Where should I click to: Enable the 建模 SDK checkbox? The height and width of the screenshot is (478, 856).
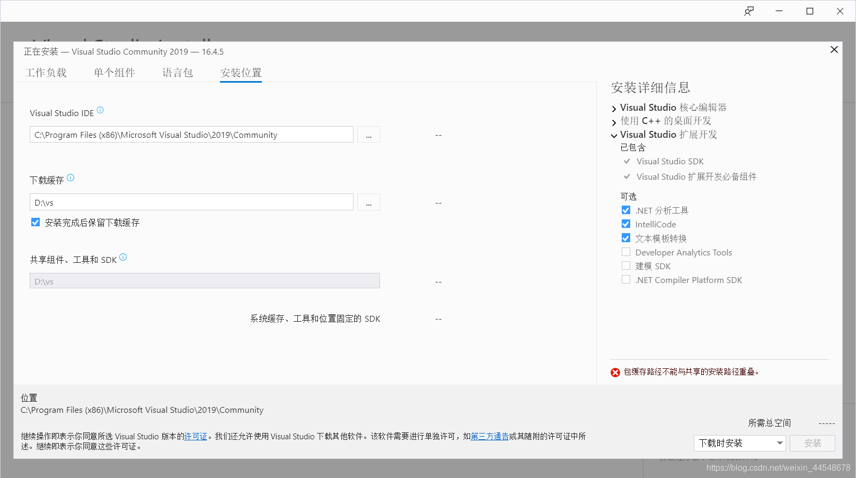pyautogui.click(x=626, y=266)
